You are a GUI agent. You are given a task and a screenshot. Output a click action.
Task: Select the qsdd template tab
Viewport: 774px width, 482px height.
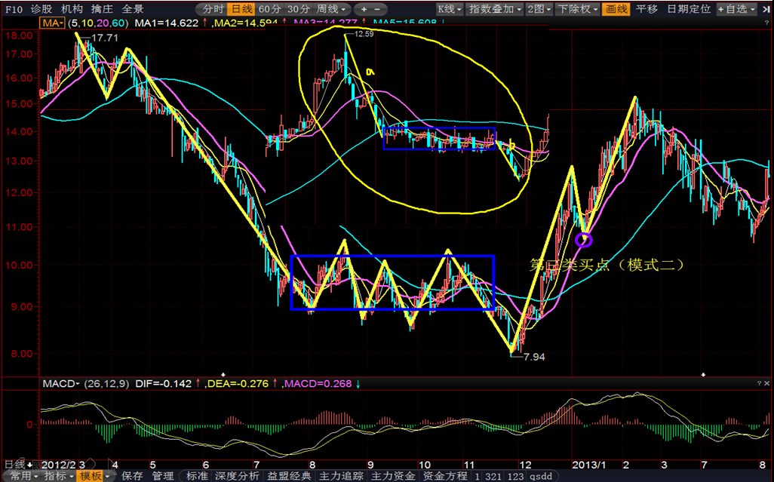[541, 477]
